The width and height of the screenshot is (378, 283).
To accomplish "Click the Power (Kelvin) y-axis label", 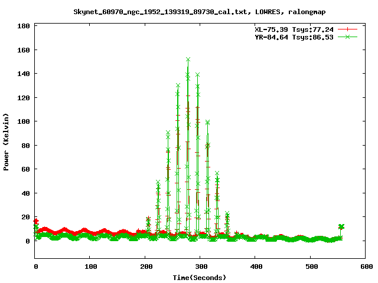I will pyautogui.click(x=6, y=141).
